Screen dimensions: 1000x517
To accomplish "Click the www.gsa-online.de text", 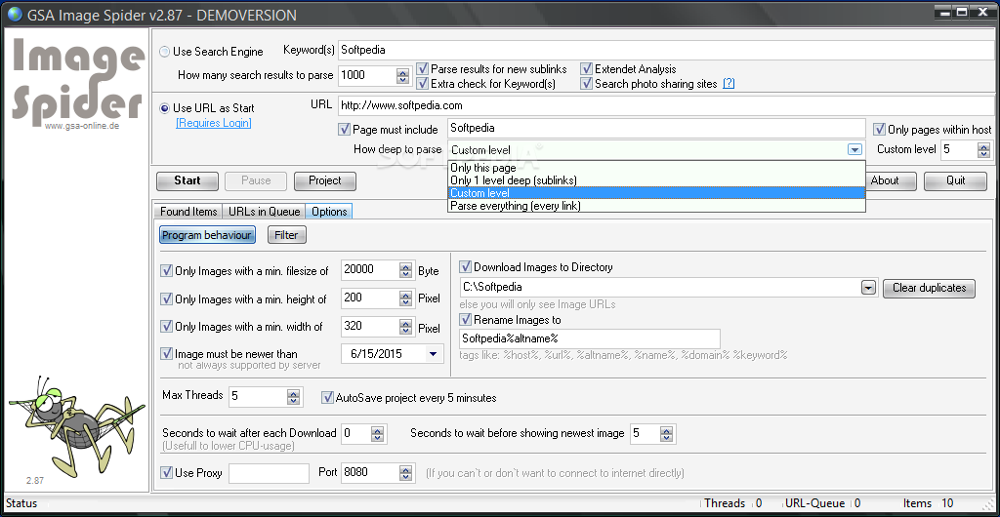I will [x=82, y=126].
